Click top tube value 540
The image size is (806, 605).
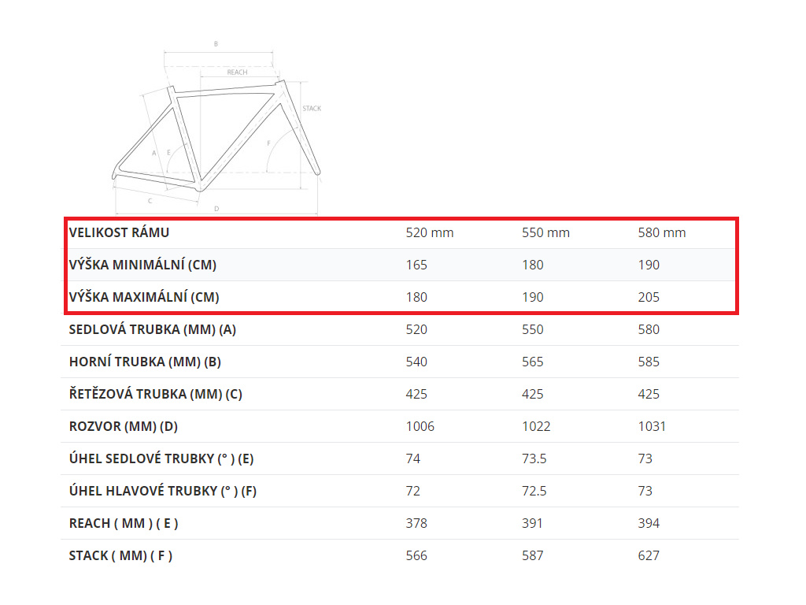(416, 362)
